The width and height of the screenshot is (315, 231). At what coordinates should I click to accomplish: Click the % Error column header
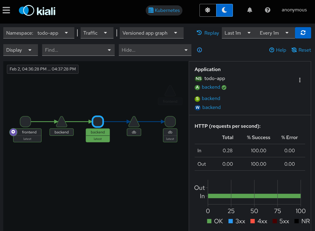289,137
